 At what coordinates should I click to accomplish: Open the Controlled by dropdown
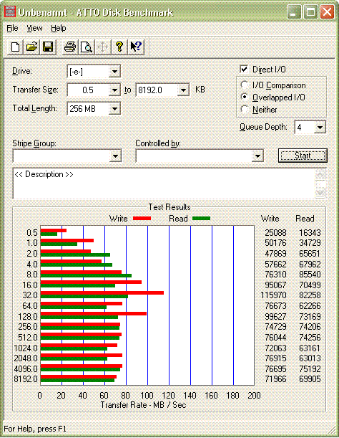(x=257, y=156)
